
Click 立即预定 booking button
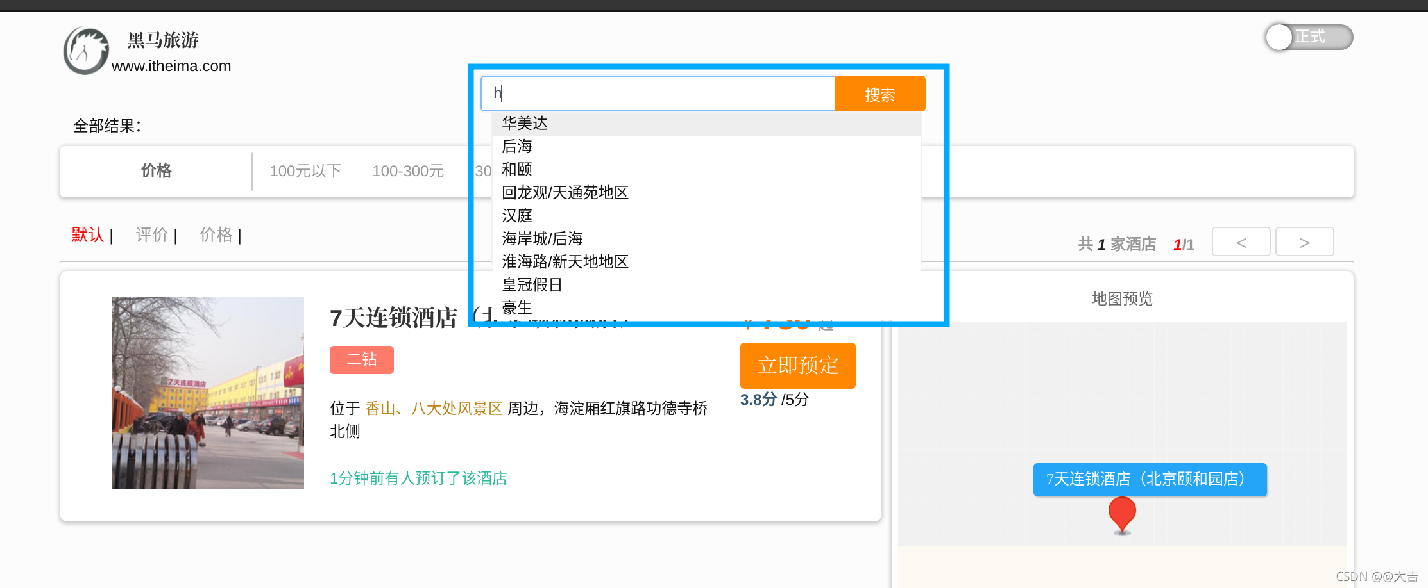pyautogui.click(x=798, y=366)
